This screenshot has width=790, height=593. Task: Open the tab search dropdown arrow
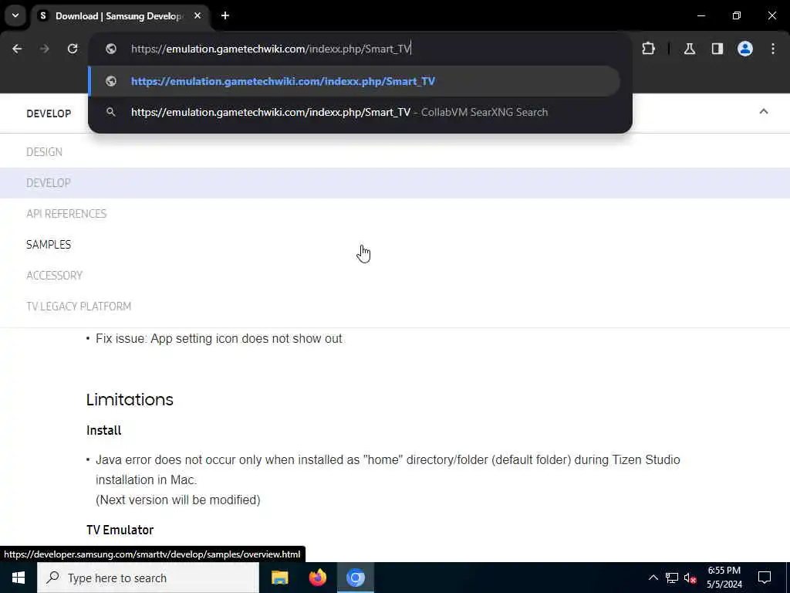point(15,15)
